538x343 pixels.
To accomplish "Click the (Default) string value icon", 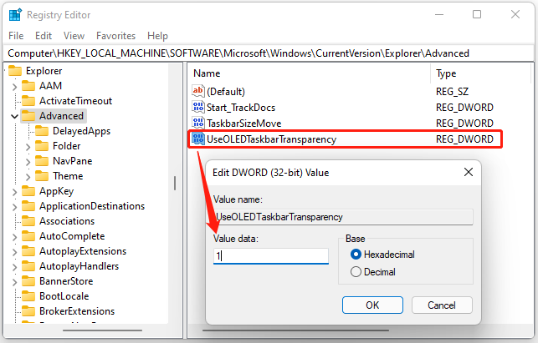I will click(x=198, y=91).
